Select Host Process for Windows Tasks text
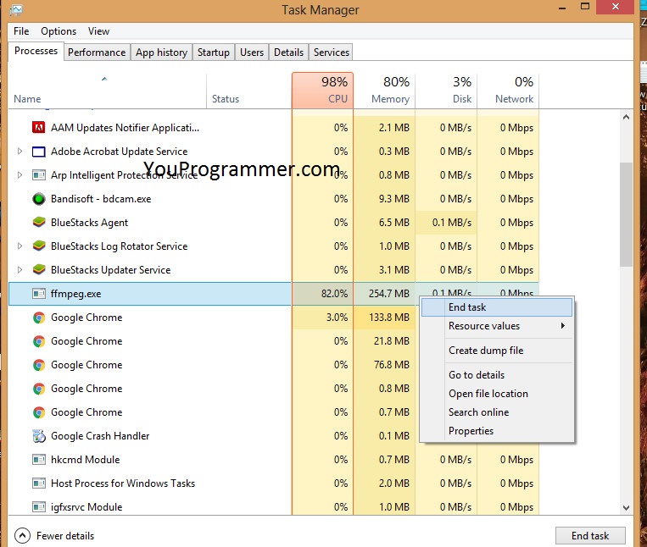 (123, 483)
